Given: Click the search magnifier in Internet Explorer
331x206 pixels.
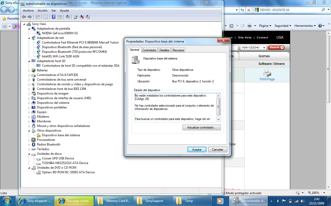Looking at the screenshot, I should click(323, 10).
